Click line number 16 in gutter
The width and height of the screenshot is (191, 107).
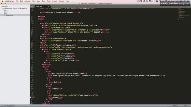point(32,23)
